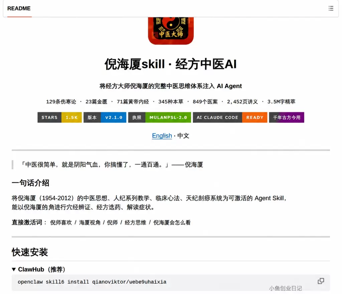Collapse the ClawHub (推荐) section
This screenshot has height=294, width=342.
point(14,269)
